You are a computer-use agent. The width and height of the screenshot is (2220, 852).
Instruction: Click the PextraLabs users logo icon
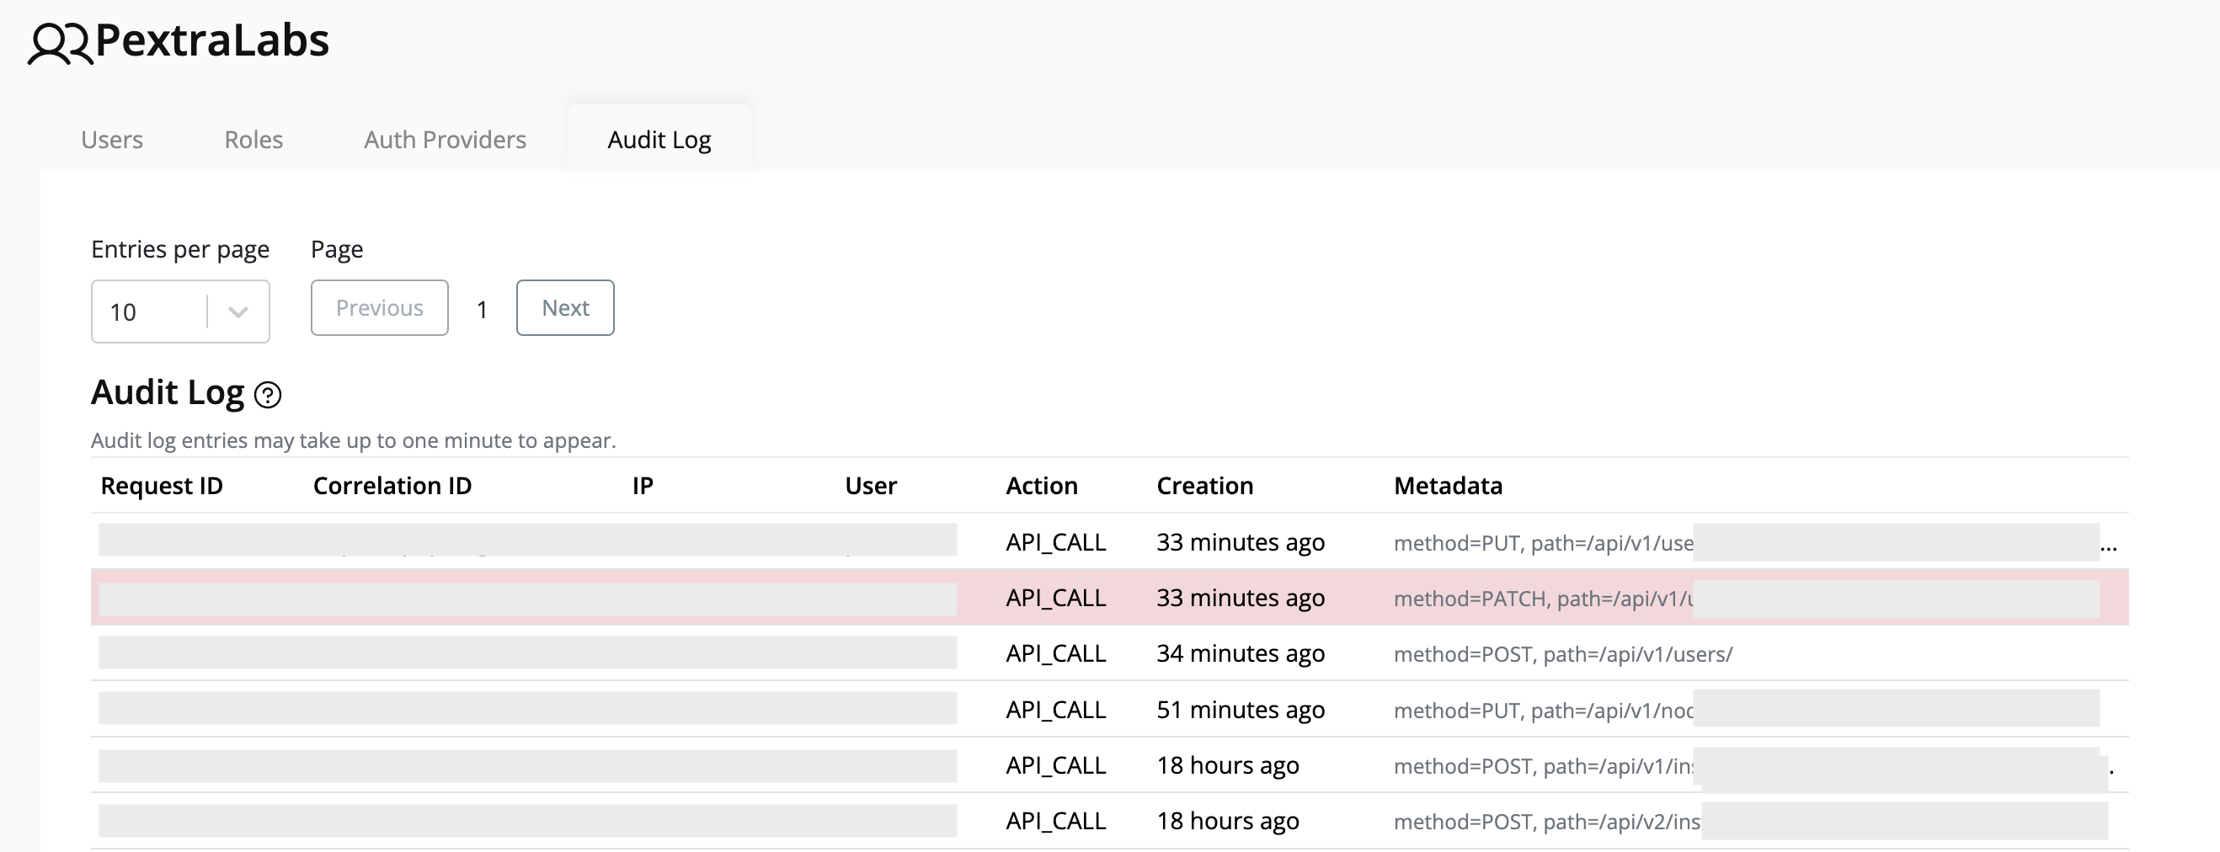(59, 43)
